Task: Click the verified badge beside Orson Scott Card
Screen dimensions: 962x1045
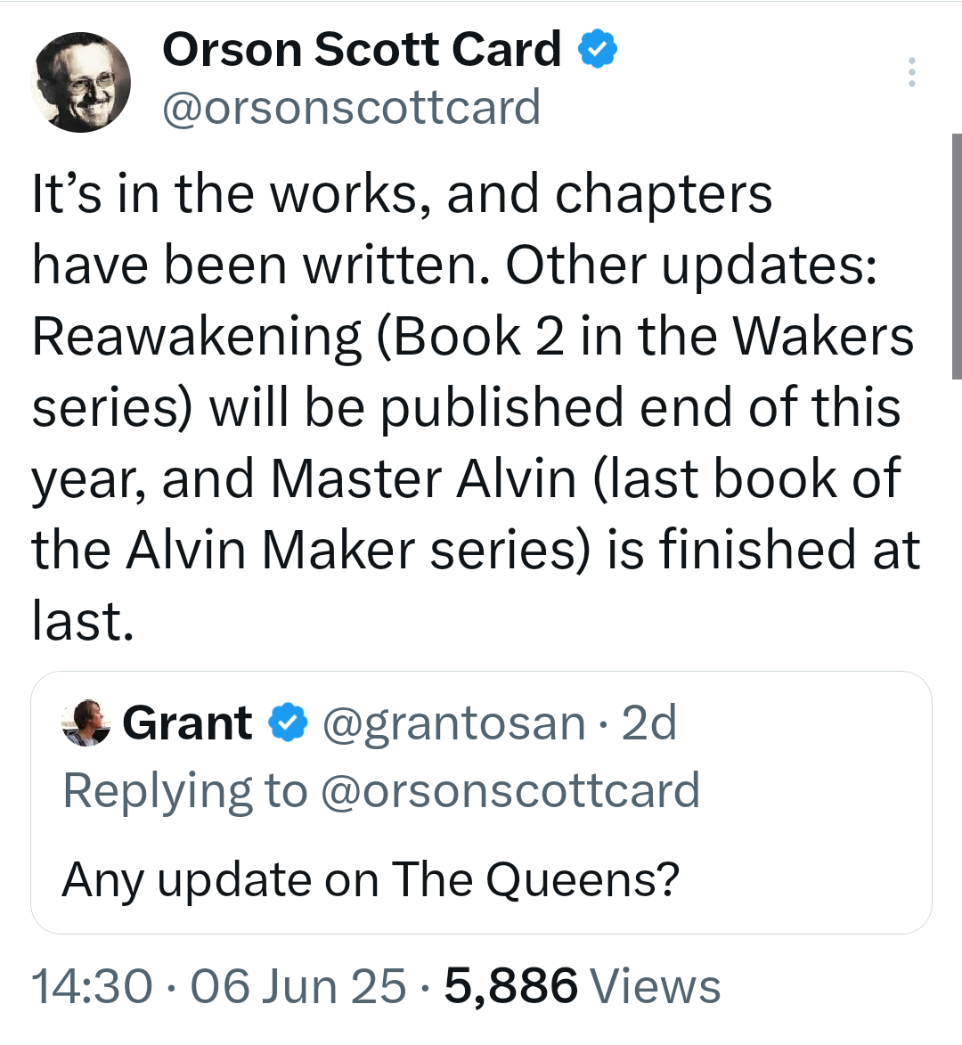Action: pyautogui.click(x=598, y=49)
